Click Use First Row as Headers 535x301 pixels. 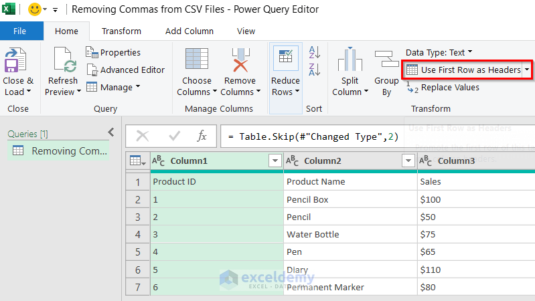click(x=463, y=70)
